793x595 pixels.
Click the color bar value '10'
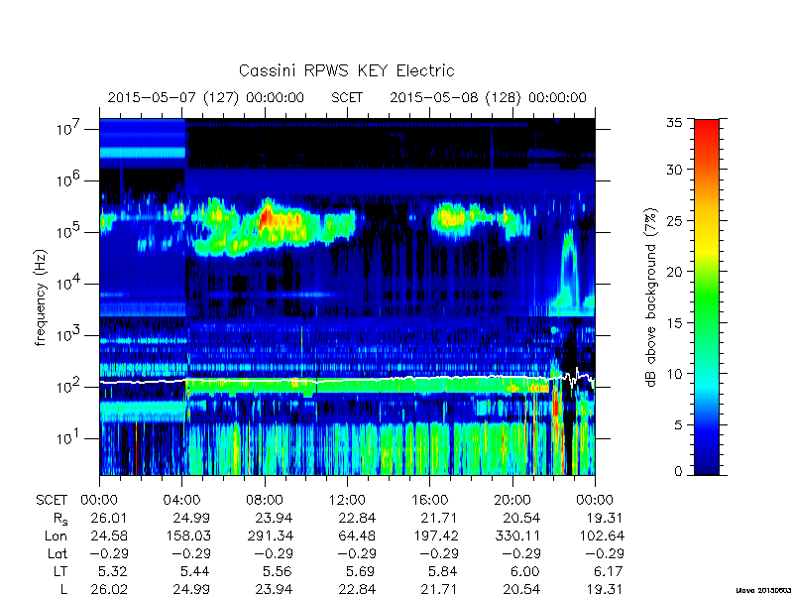(675, 374)
